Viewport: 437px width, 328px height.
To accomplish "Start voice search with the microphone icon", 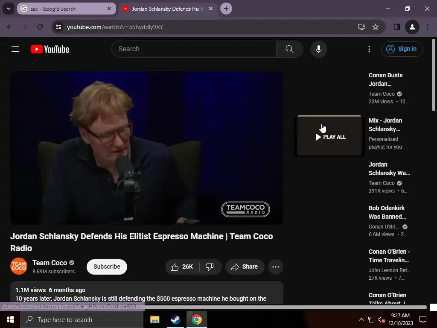I will tap(318, 49).
